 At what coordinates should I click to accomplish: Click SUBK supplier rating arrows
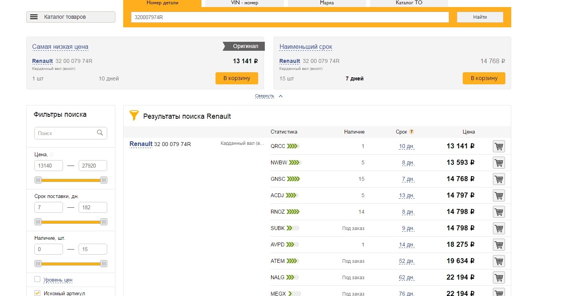(293, 228)
